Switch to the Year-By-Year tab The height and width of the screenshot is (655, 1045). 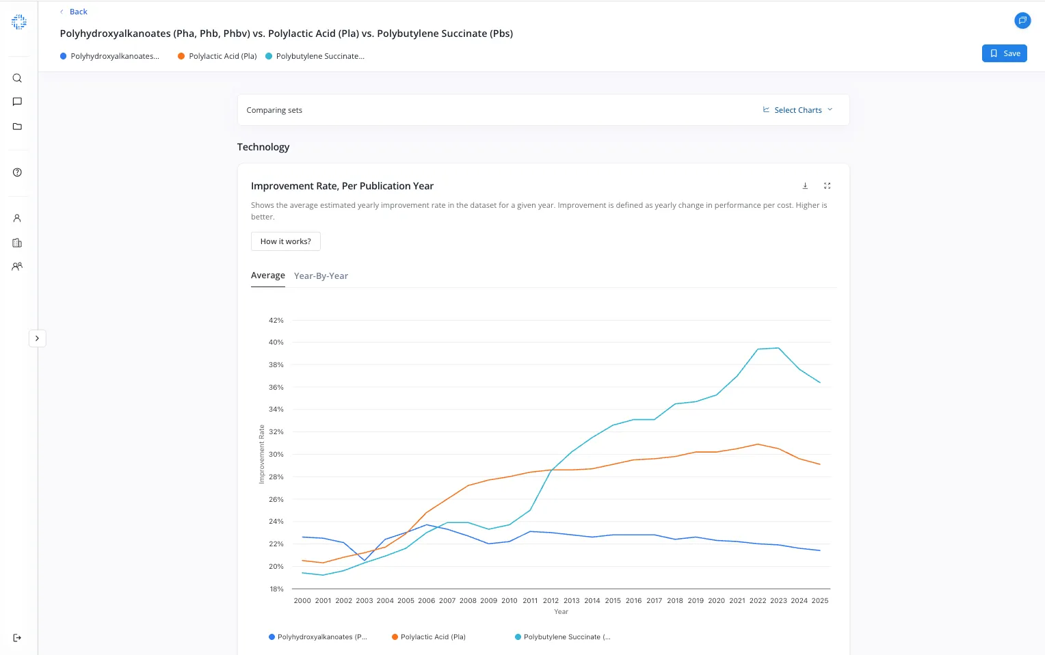click(x=321, y=276)
